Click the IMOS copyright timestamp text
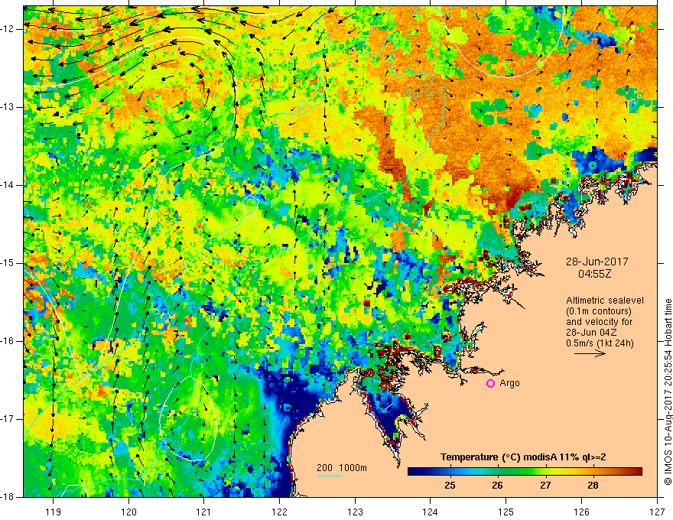 (668, 392)
